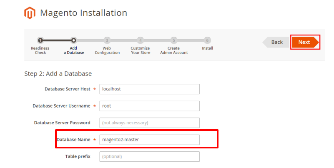Select step 6 Install circle

click(207, 40)
